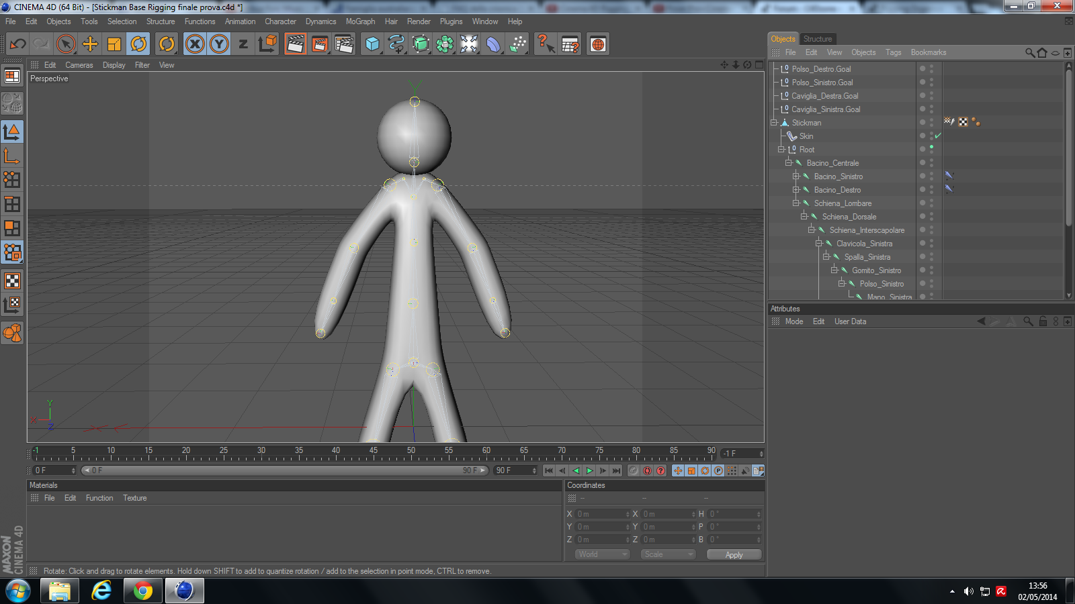The image size is (1075, 604).
Task: Toggle the X axis lock
Action: pyautogui.click(x=195, y=44)
